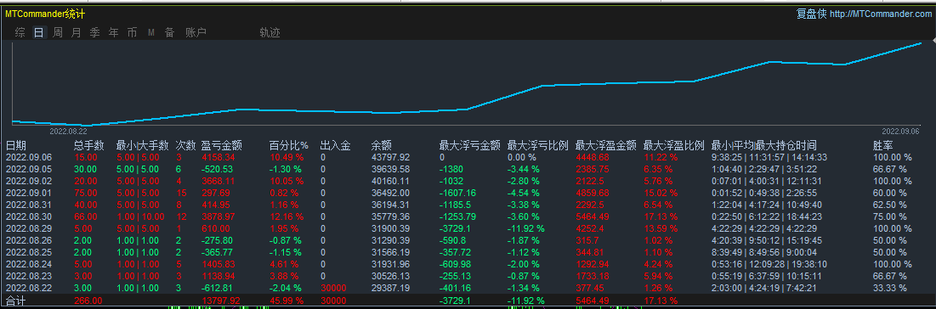Click the 最大浮亏金额 column header

470,145
